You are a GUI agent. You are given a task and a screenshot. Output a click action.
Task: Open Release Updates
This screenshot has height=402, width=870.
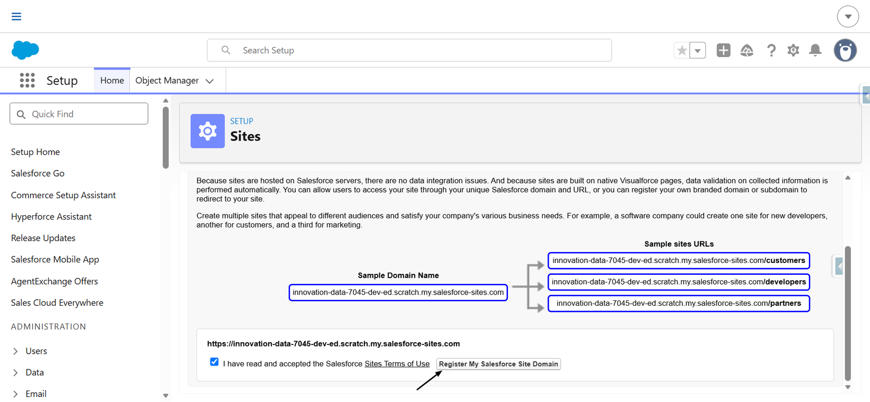[43, 238]
